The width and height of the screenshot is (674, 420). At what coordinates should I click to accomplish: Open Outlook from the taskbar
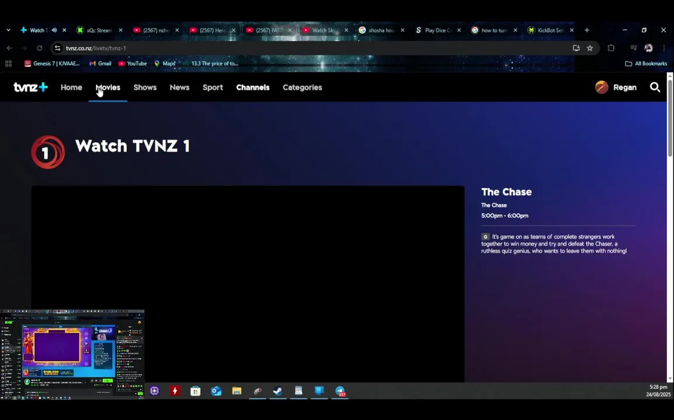pos(216,391)
